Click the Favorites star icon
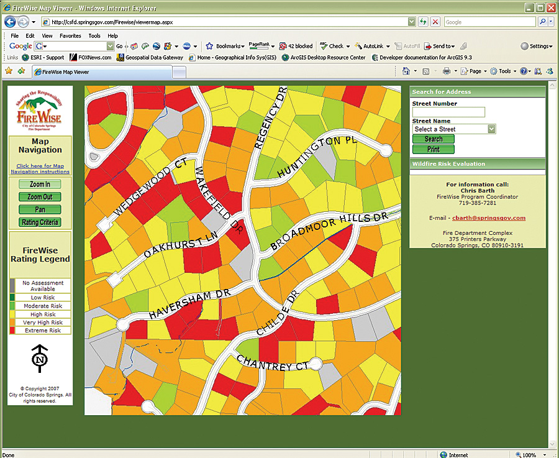559x458 pixels. point(9,71)
